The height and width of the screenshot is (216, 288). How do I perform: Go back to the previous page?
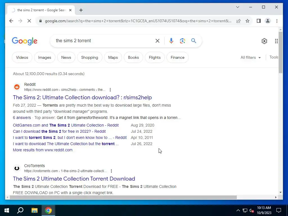tap(11, 21)
